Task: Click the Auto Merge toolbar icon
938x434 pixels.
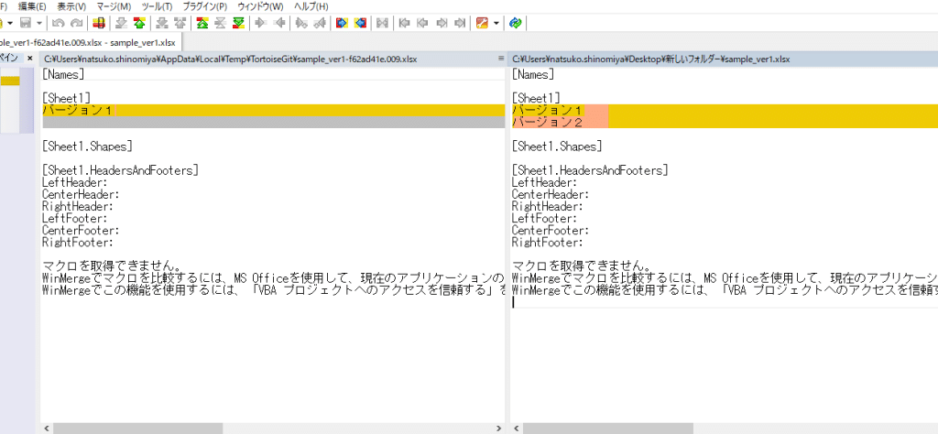Action: (382, 23)
